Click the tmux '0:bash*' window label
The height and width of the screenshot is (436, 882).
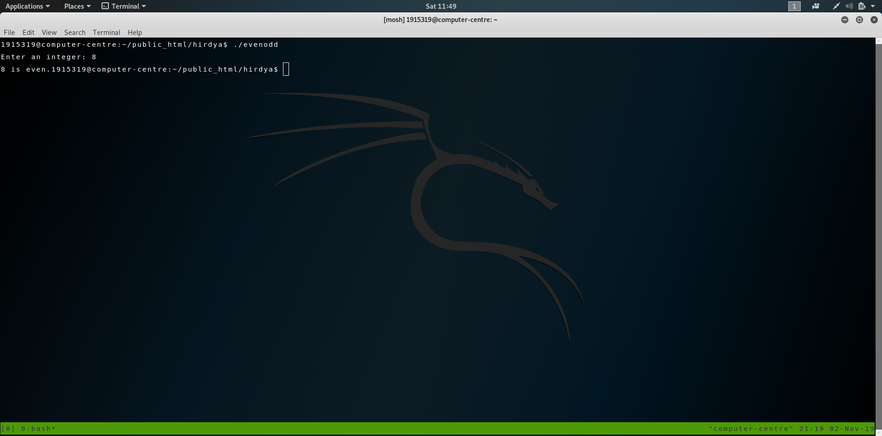pos(39,429)
